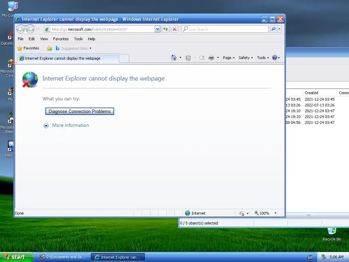Click the More information link
The image size is (349, 262).
point(70,125)
